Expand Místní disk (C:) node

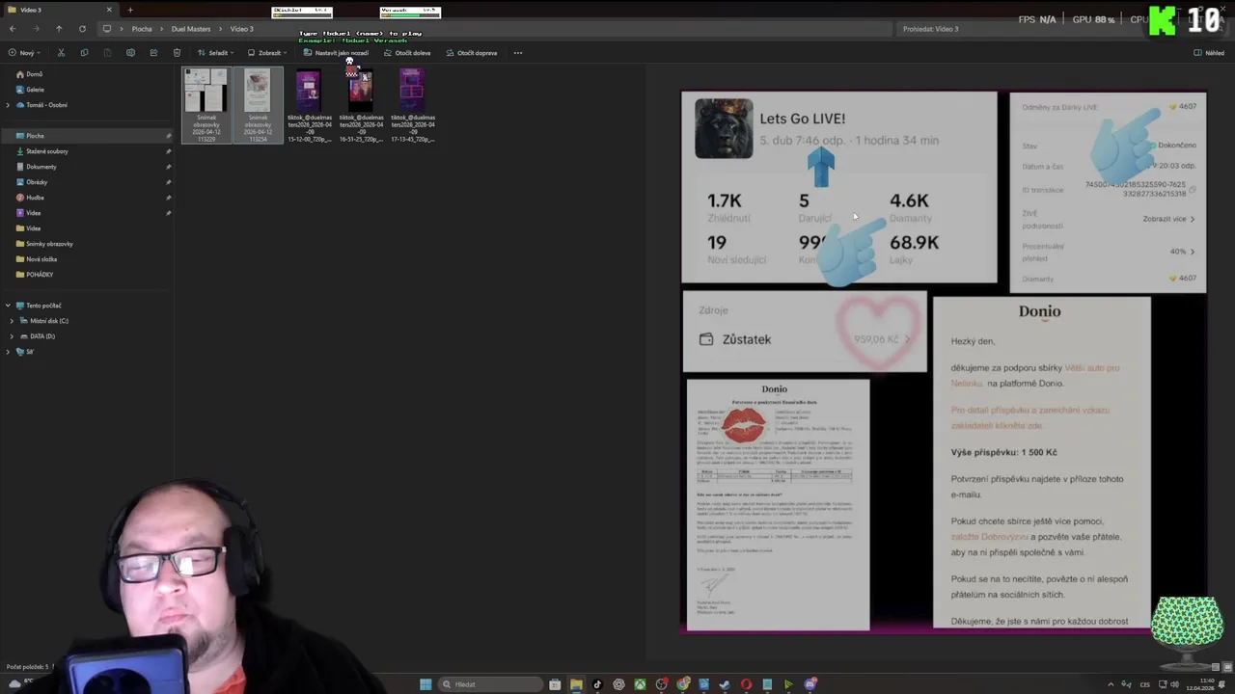[x=12, y=321]
